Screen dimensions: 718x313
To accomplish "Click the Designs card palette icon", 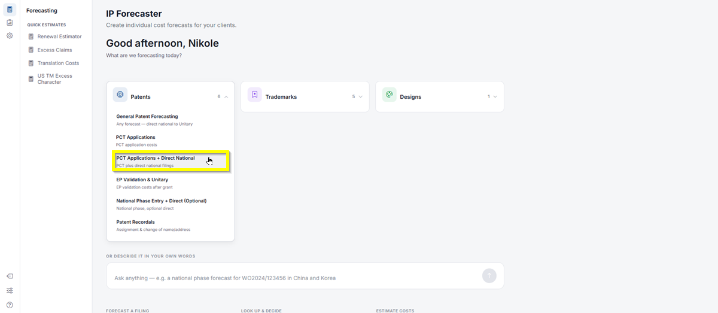I will pos(389,95).
